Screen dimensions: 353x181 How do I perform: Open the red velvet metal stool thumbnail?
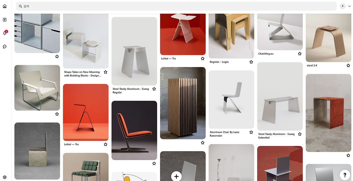(x=328, y=113)
